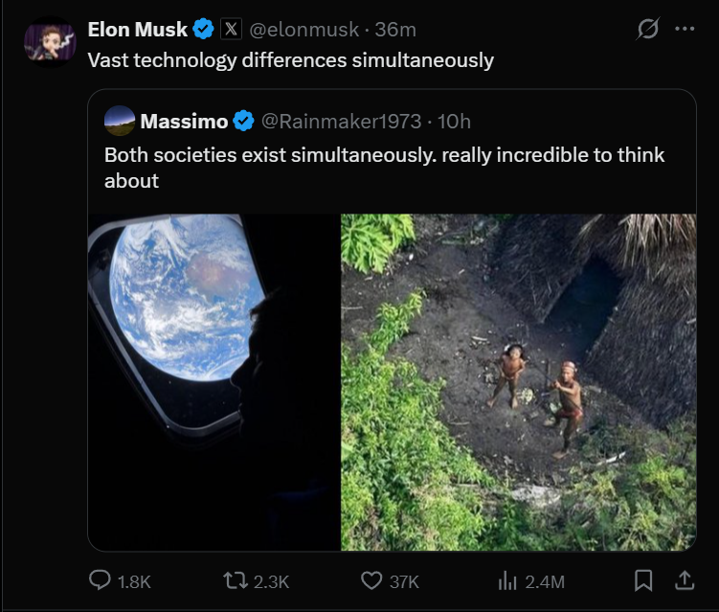Open Massimo's profile picture
The width and height of the screenshot is (719, 612).
point(120,121)
